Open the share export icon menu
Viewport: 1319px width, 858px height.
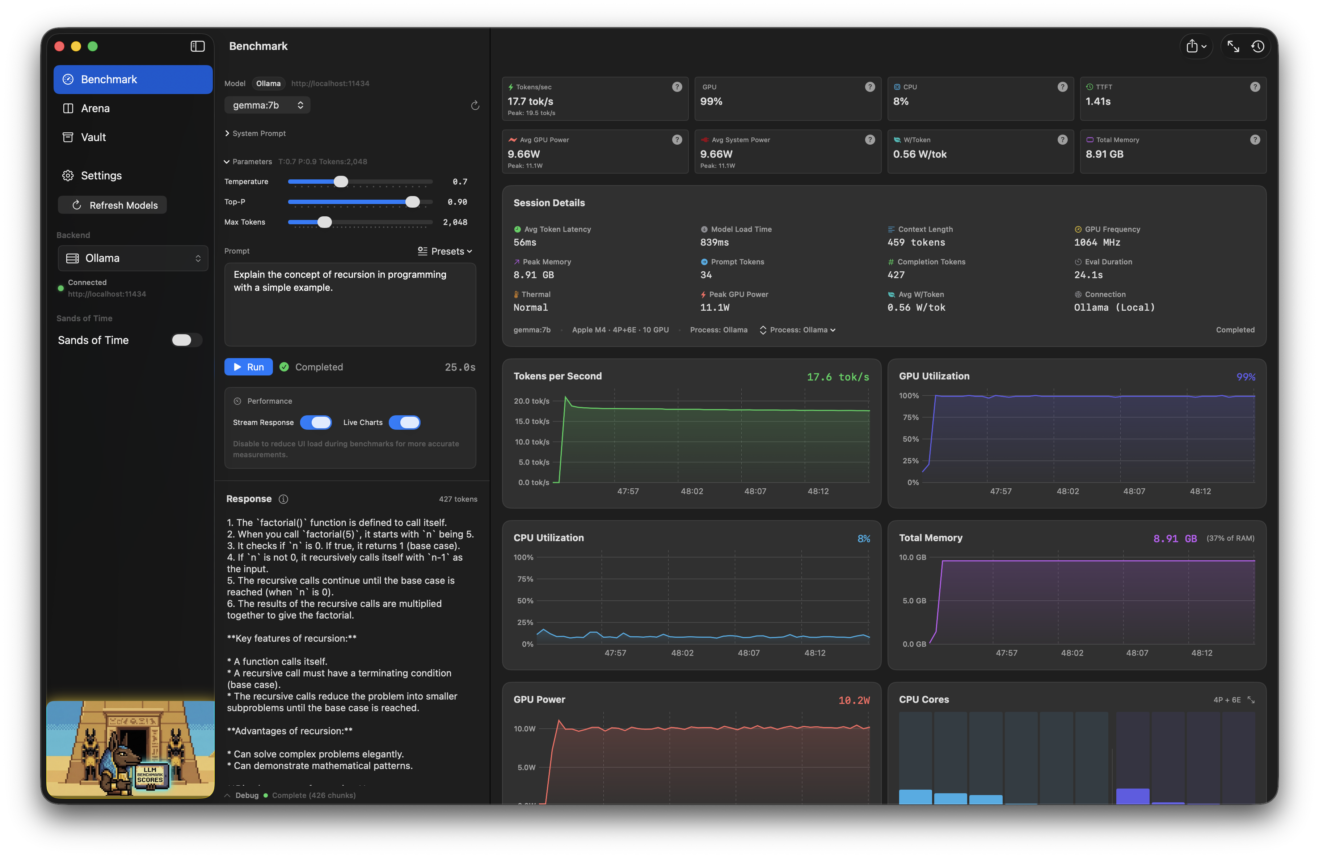point(1196,47)
